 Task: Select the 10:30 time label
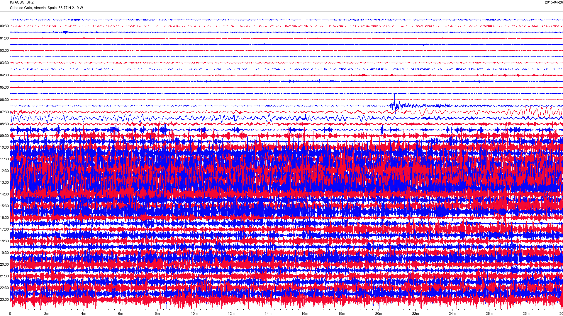click(x=4, y=147)
